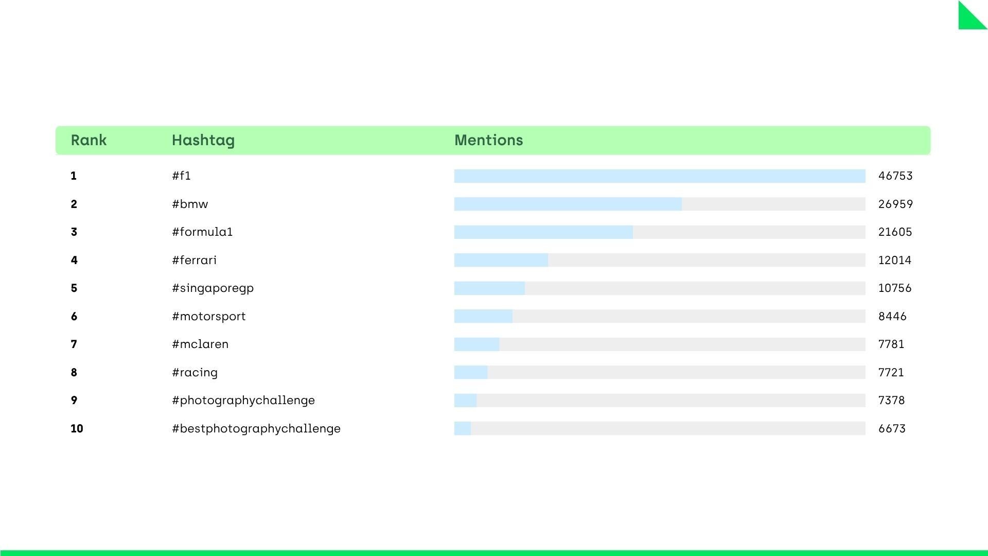This screenshot has width=988, height=556.
Task: Open the #ferrari hashtag
Action: [194, 260]
